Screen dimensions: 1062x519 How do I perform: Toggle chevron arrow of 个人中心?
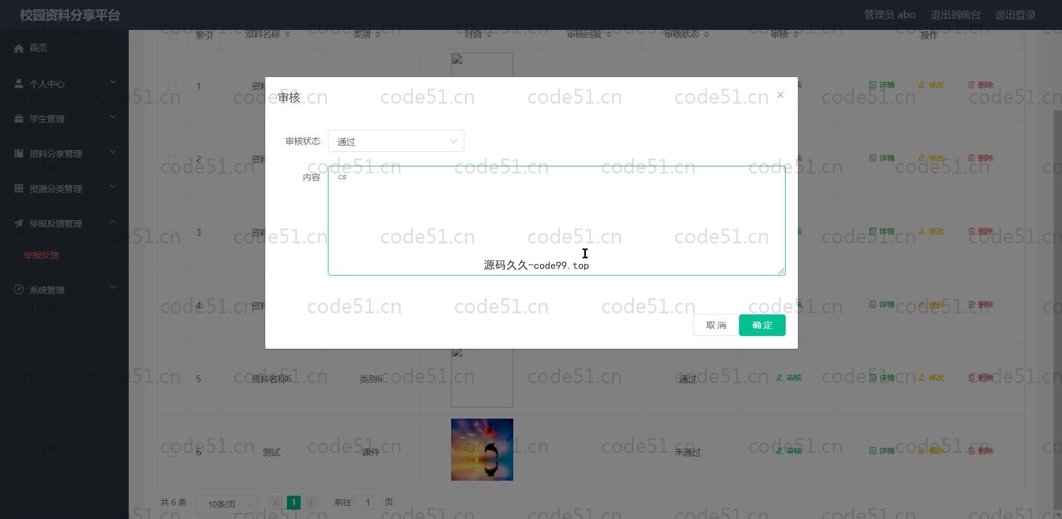coord(113,82)
